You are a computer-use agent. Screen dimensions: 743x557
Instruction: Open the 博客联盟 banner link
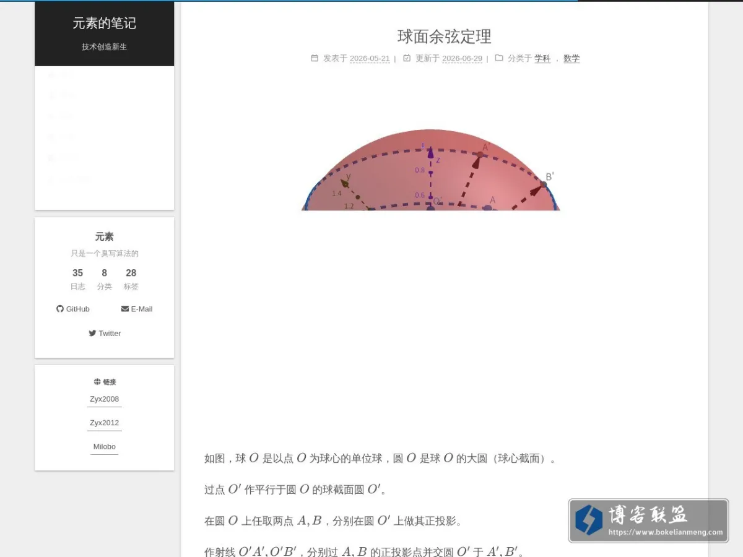(648, 520)
